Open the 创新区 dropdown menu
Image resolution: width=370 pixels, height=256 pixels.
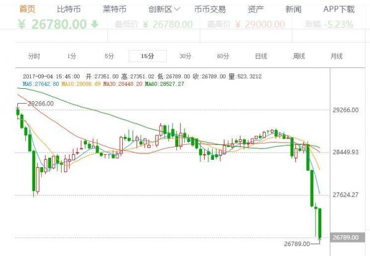click(164, 9)
